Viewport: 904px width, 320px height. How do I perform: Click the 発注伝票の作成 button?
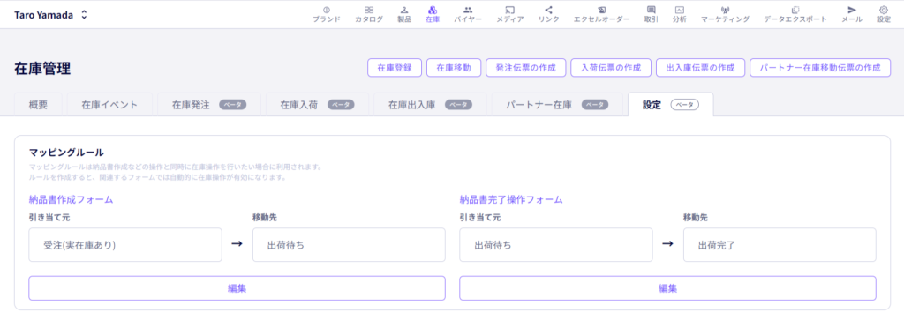pos(526,67)
